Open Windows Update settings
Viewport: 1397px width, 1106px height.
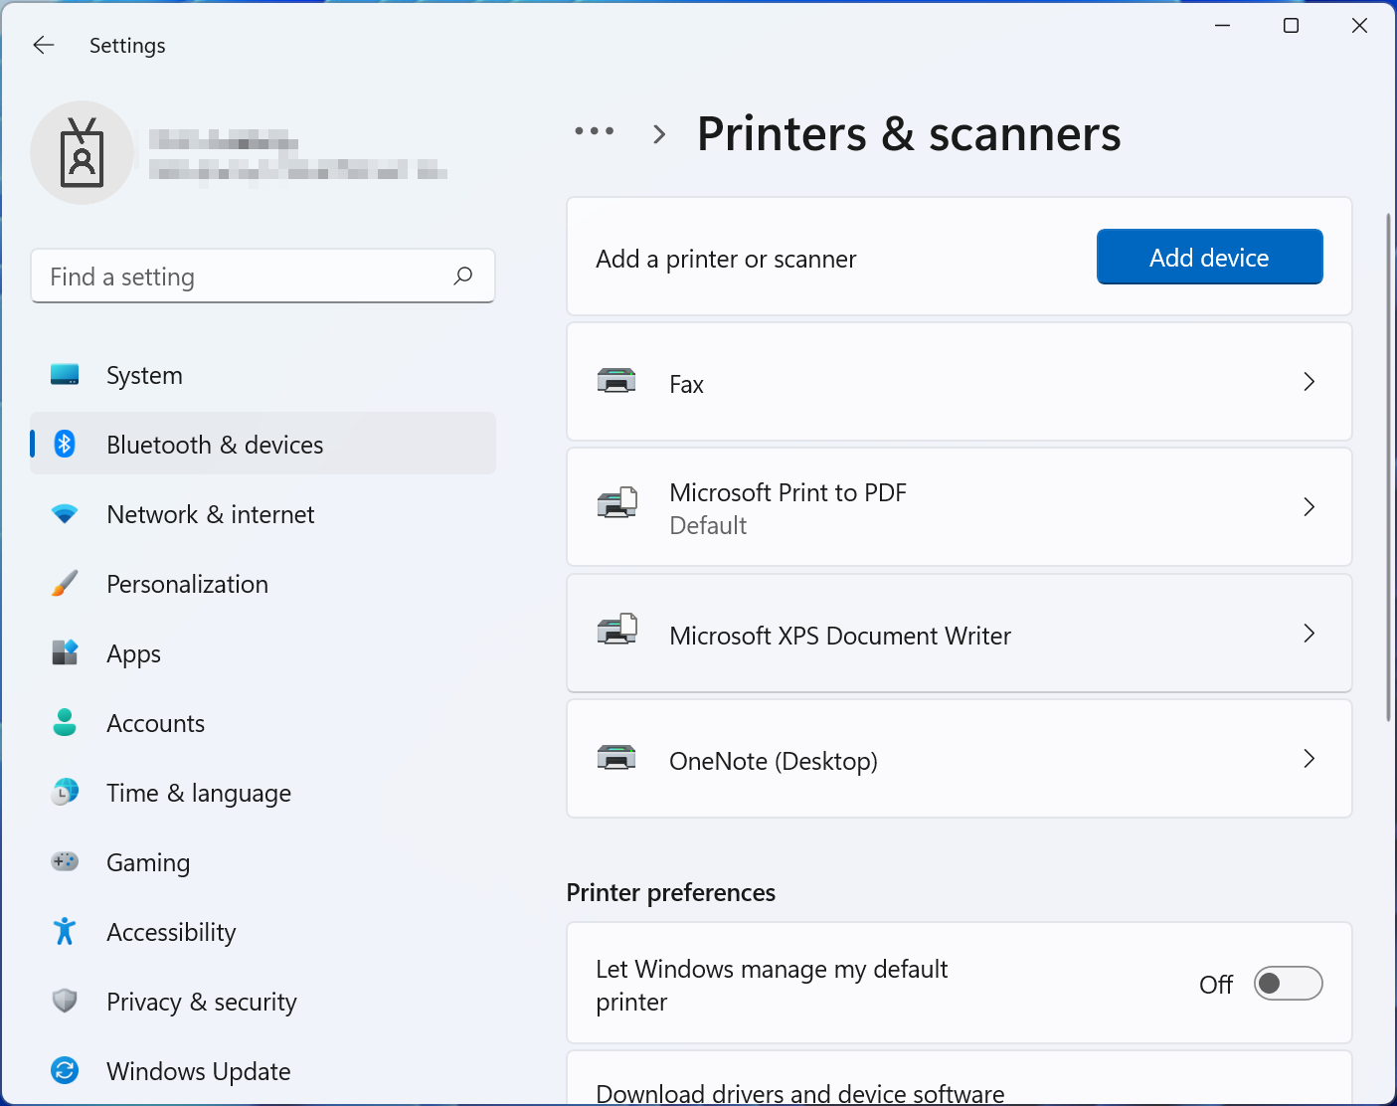tap(262, 1071)
